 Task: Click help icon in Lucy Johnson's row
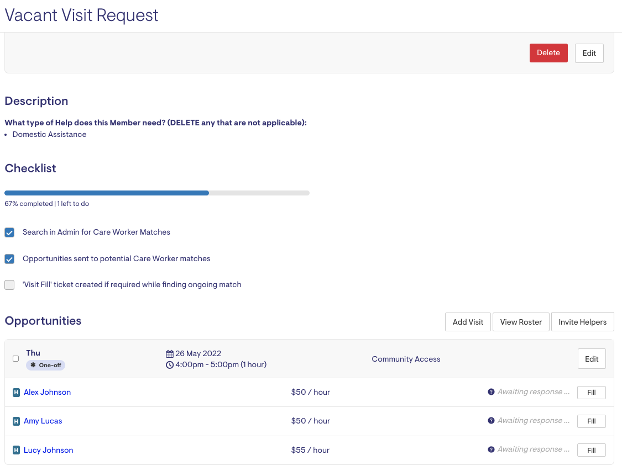(491, 449)
